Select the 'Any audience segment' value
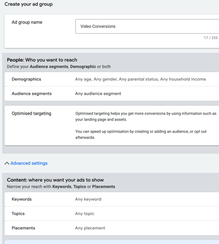Screen dimensions: 219x244 click(x=98, y=94)
